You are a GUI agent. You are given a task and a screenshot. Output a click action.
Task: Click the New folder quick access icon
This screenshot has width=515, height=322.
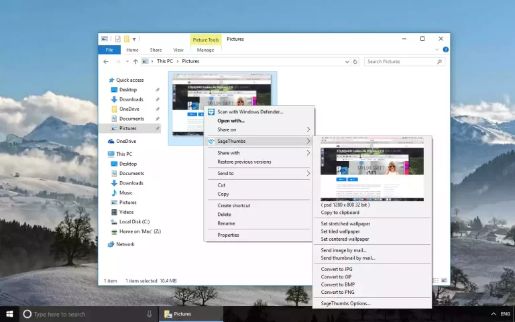[126, 39]
